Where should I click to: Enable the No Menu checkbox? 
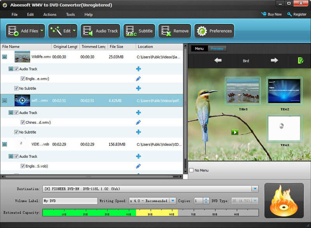[191, 170]
